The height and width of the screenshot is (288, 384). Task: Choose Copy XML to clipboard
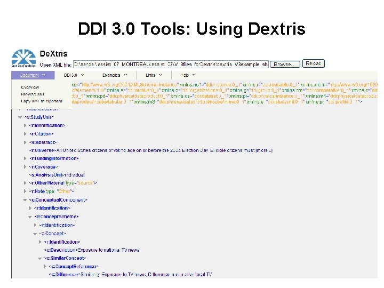(42, 101)
